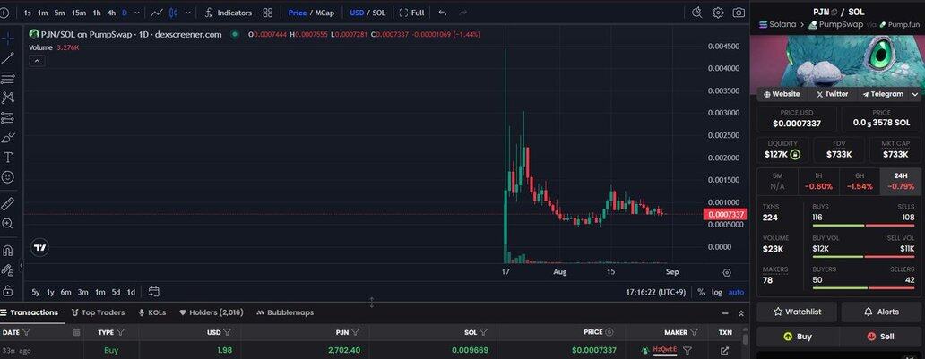Lock all drawing tools
Screen dimensions: 925x359
point(8,291)
